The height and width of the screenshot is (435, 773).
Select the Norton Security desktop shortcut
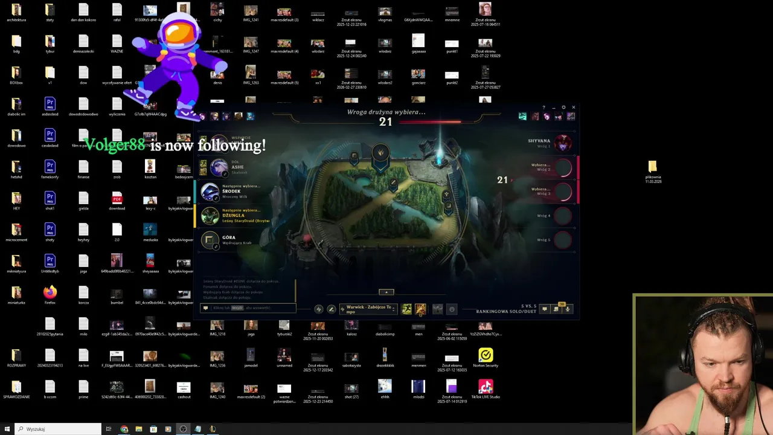486,358
